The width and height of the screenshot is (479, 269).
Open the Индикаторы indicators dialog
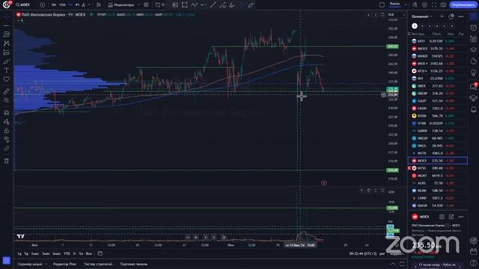121,5
